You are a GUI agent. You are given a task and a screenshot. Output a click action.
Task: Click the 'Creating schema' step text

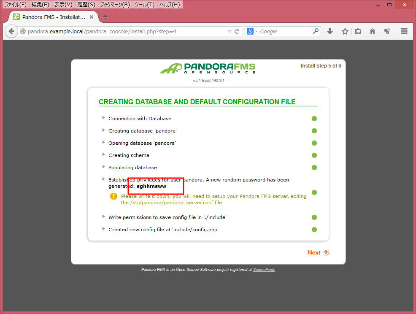[x=129, y=155]
